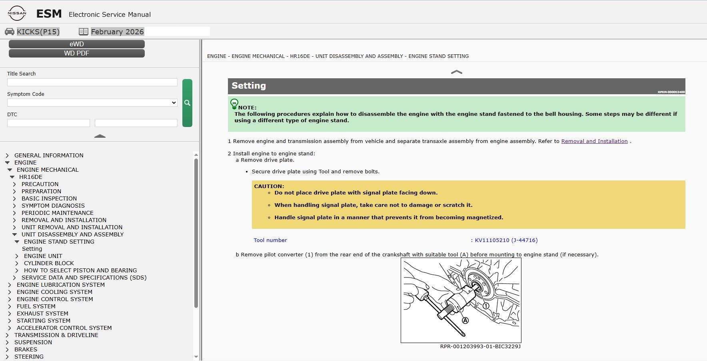The height and width of the screenshot is (361, 707).
Task: Collapse the search panel with up arrow
Action: pyautogui.click(x=100, y=136)
